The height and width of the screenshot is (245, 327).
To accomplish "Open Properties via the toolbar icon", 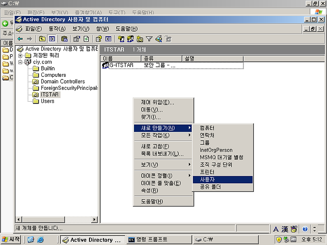I will [x=77, y=39].
